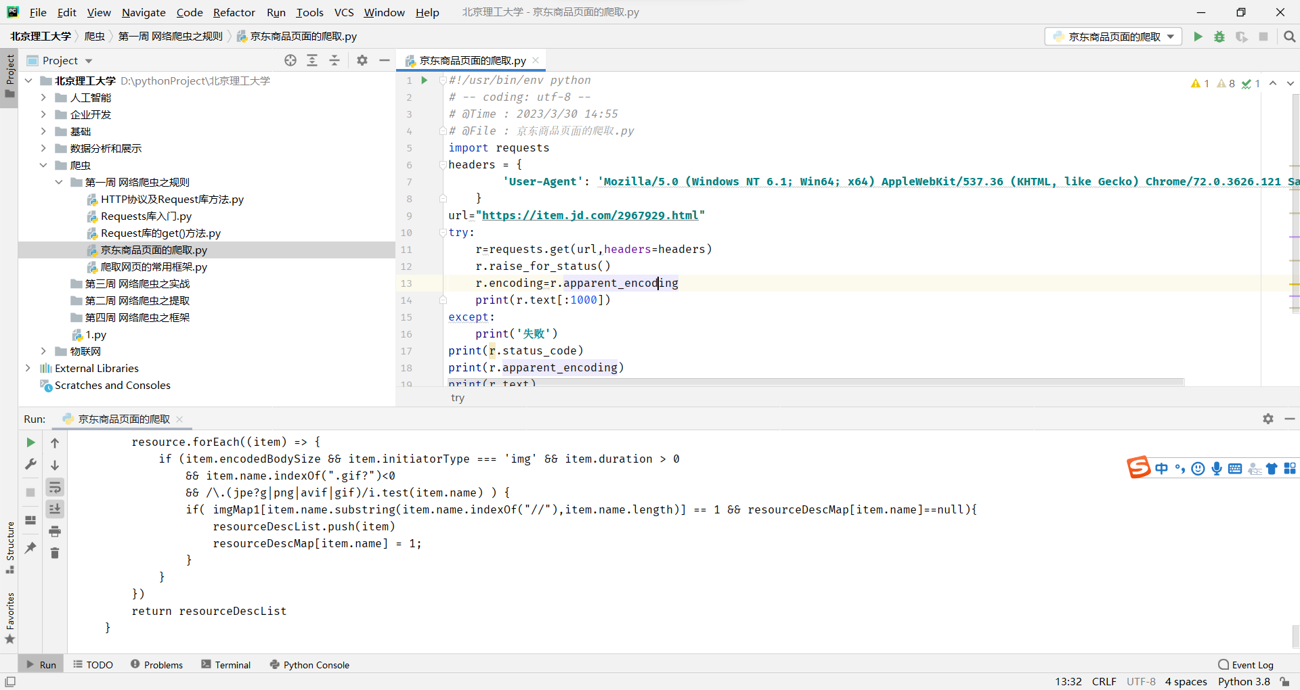
Task: Clear all console output trash icon
Action: click(x=55, y=553)
